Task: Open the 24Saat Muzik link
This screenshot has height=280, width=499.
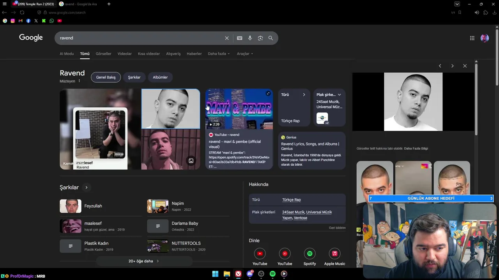Action: (x=294, y=212)
